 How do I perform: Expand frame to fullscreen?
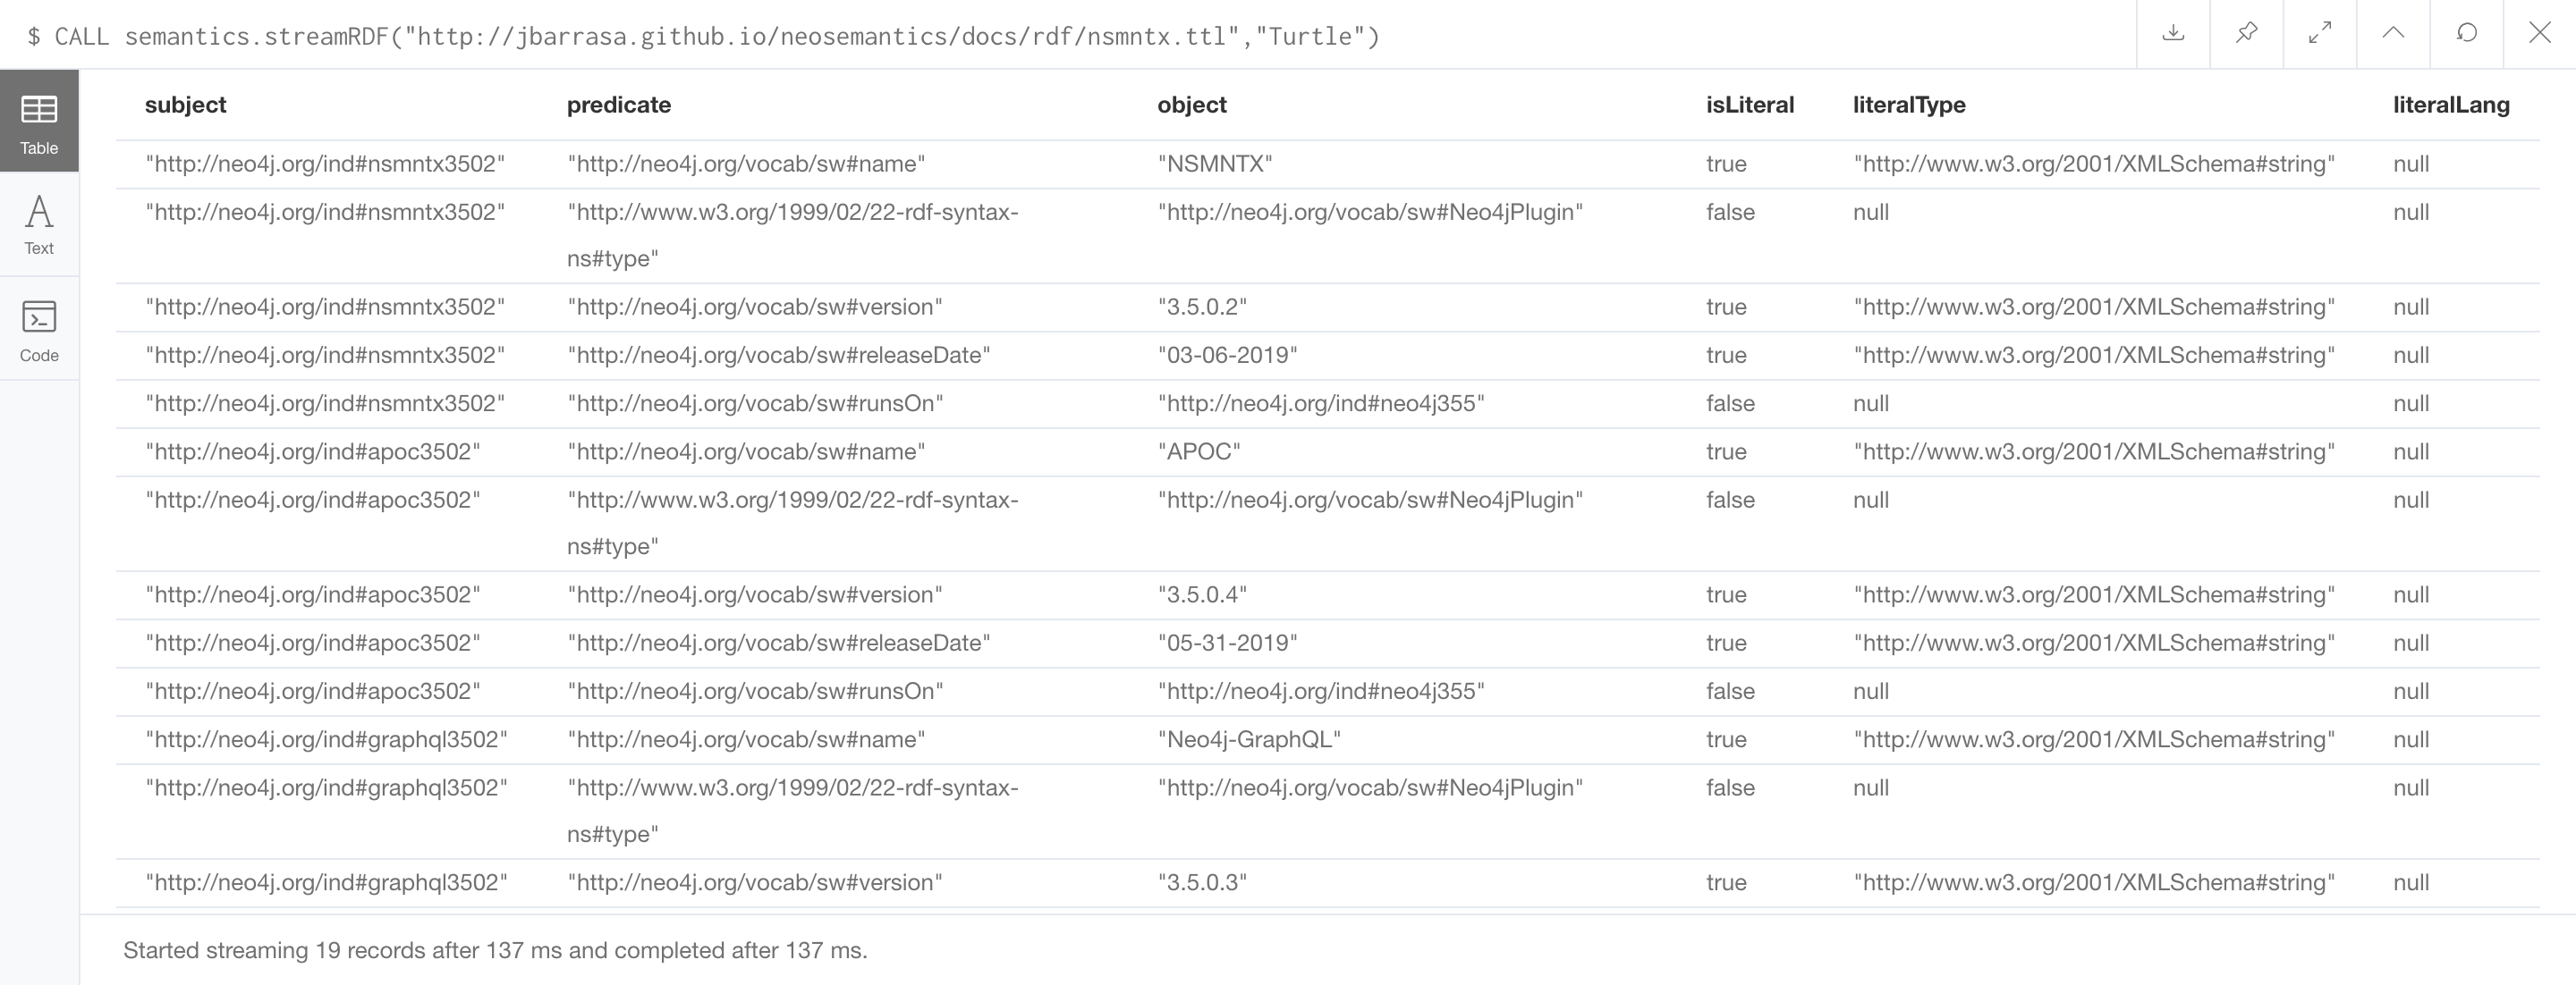click(x=2319, y=33)
